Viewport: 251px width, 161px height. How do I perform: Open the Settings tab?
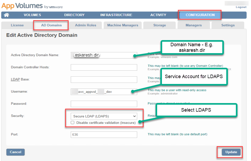click(228, 25)
